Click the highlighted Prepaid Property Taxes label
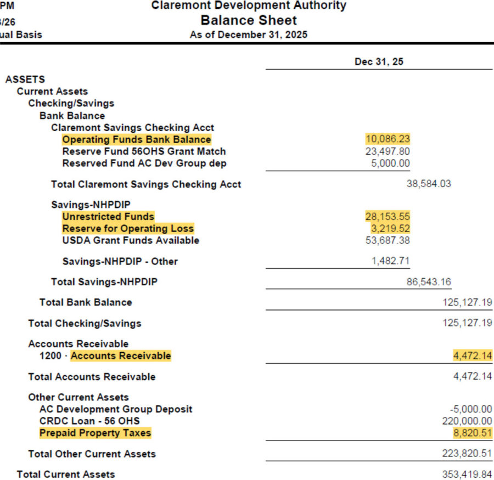 (x=95, y=433)
